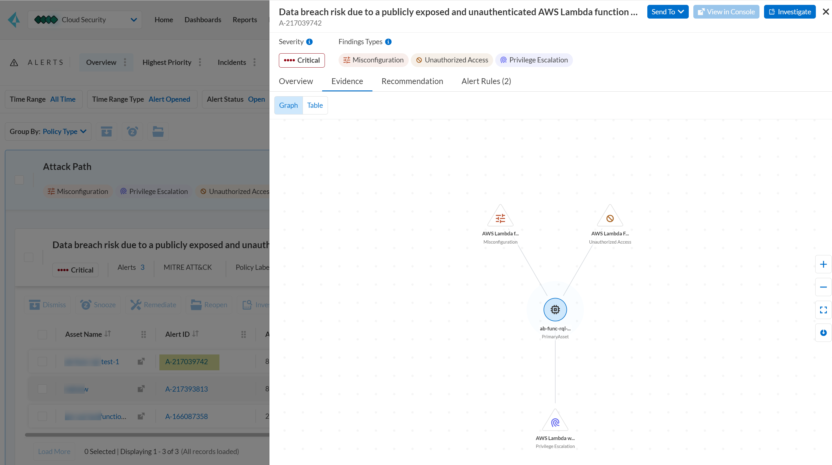Open alert link A-166087358
The image size is (832, 465).
(x=186, y=416)
